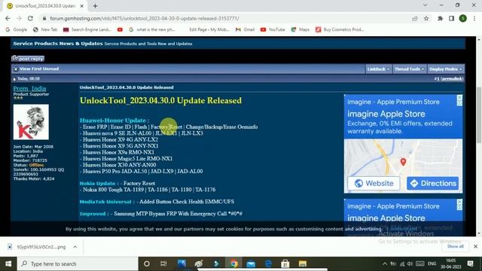Open Cortana circle icon on taskbar

147,264
